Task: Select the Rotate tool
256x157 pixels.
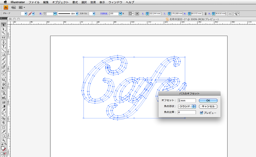Action: 4,76
